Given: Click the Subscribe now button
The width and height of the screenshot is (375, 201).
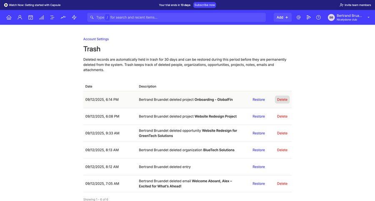Looking at the screenshot, I should point(205,5).
